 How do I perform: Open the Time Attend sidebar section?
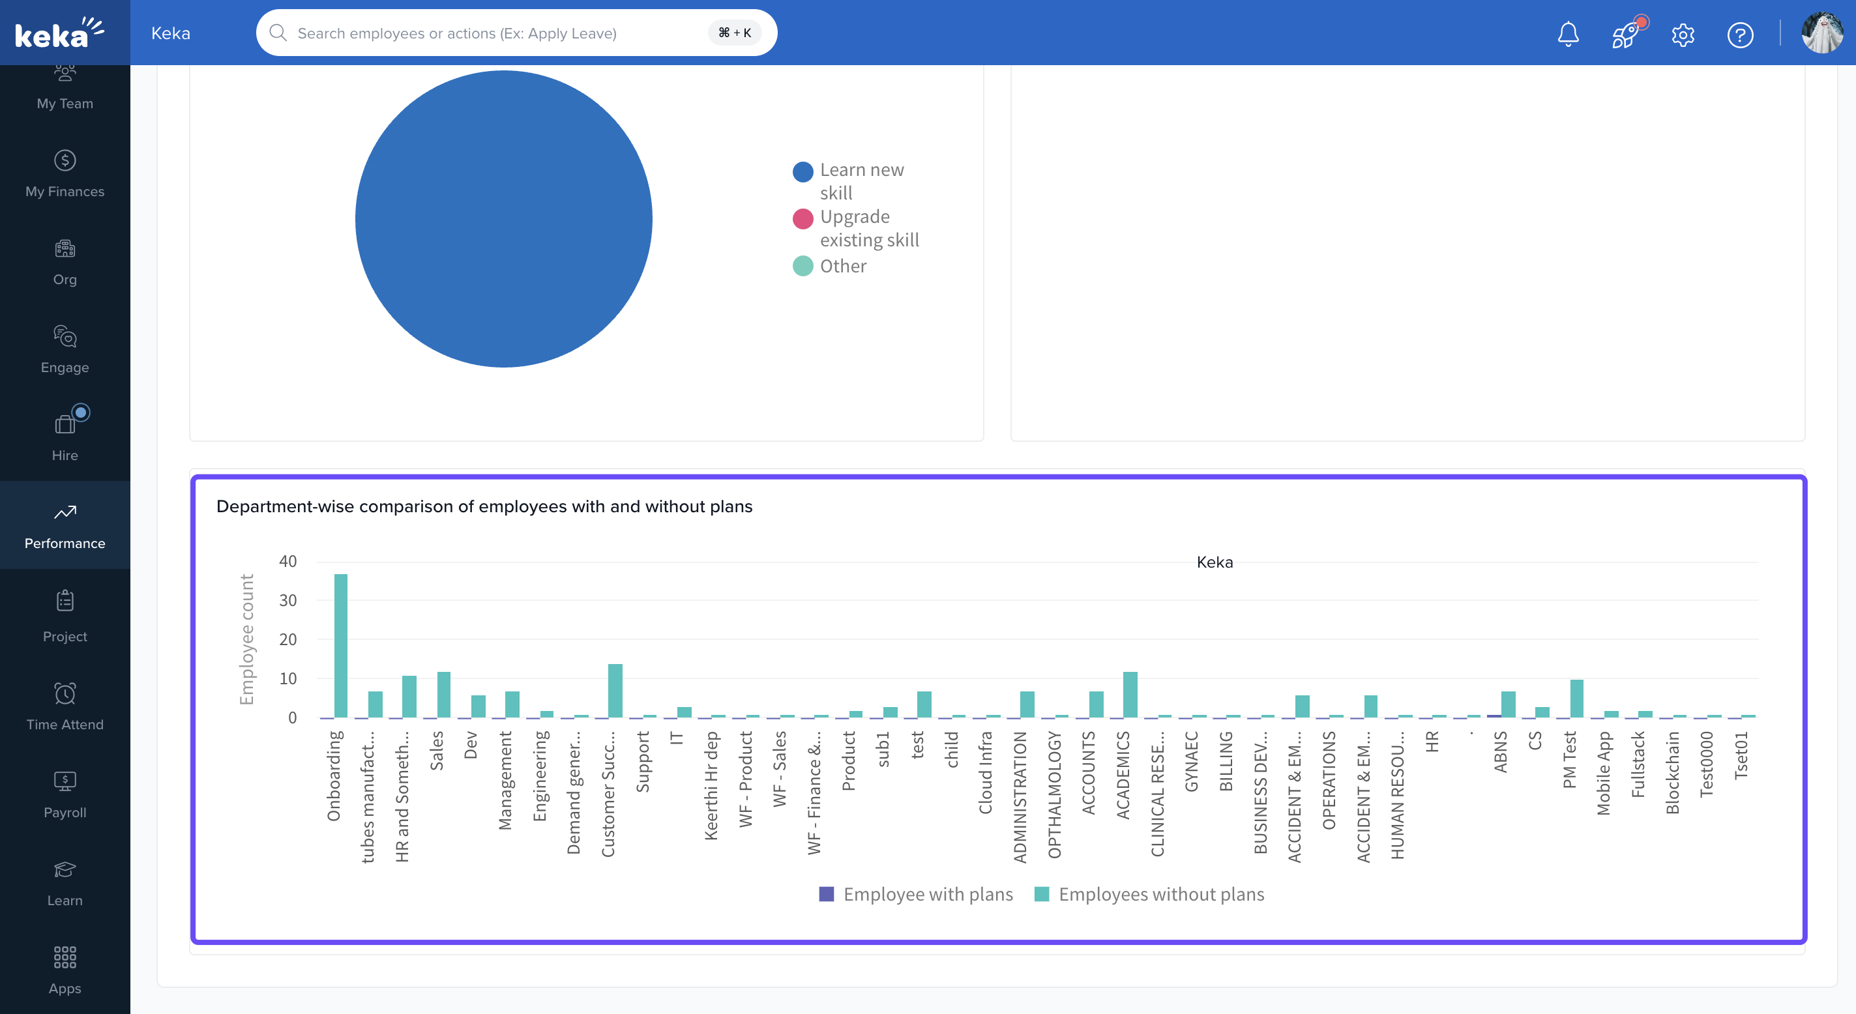pyautogui.click(x=65, y=706)
